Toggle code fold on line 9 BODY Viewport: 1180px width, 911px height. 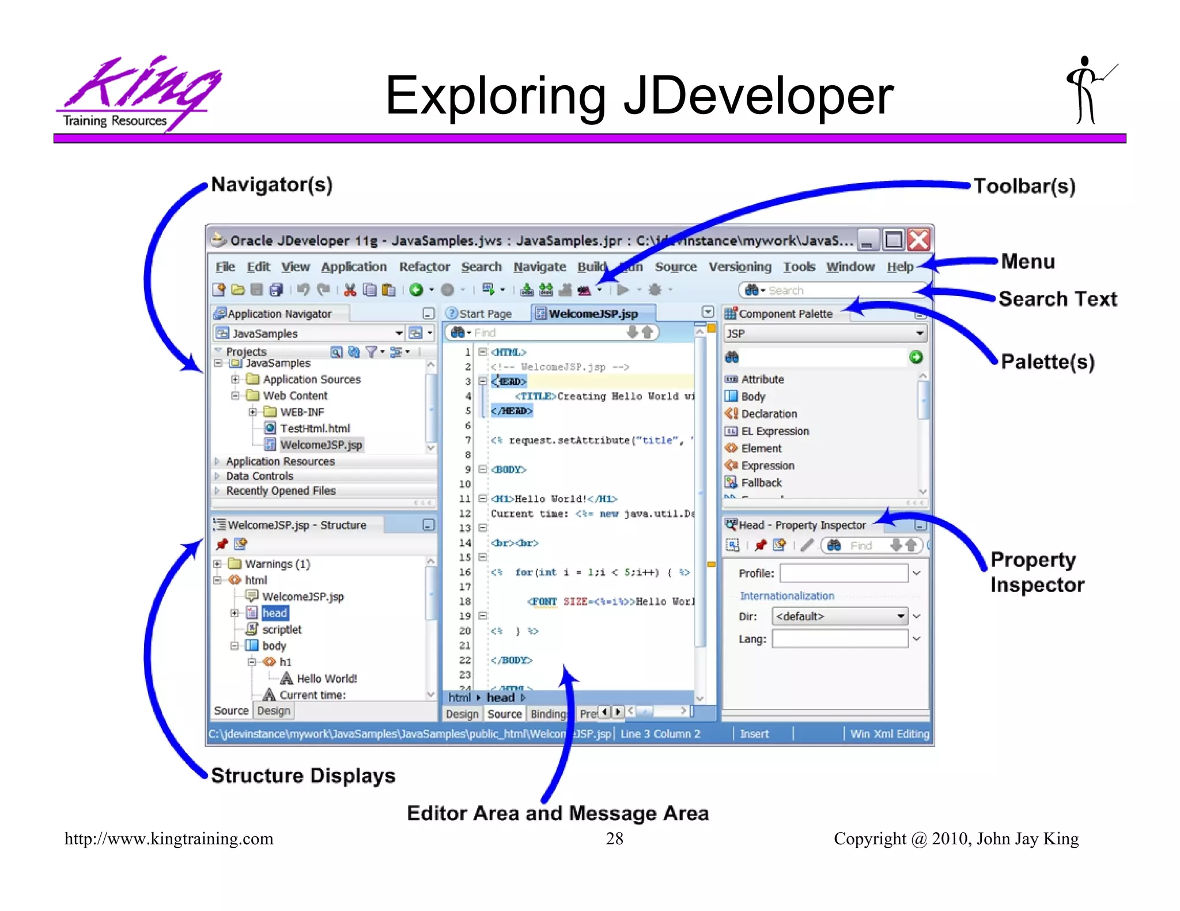pyautogui.click(x=483, y=469)
